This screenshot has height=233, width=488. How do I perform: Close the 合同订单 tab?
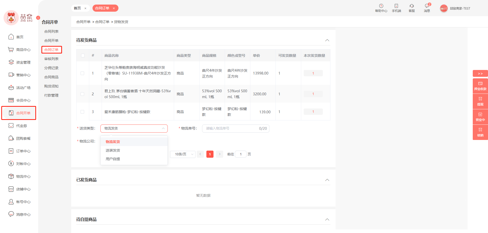click(x=114, y=8)
